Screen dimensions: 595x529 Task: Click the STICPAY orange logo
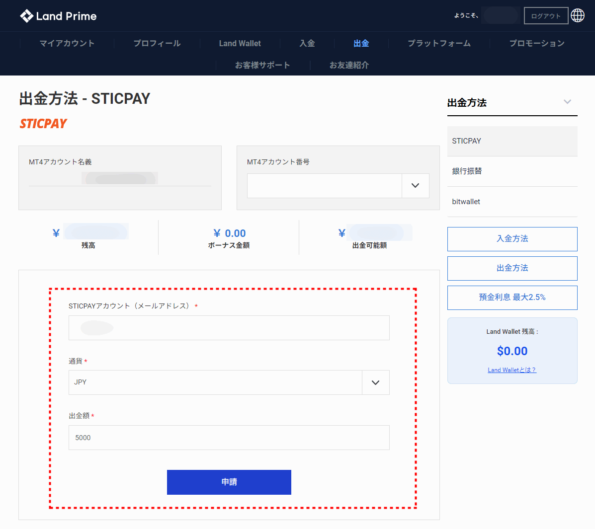[43, 124]
